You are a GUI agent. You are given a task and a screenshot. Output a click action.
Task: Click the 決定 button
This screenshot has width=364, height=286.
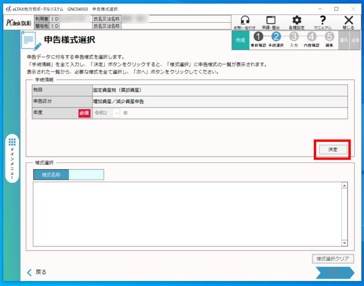click(333, 149)
